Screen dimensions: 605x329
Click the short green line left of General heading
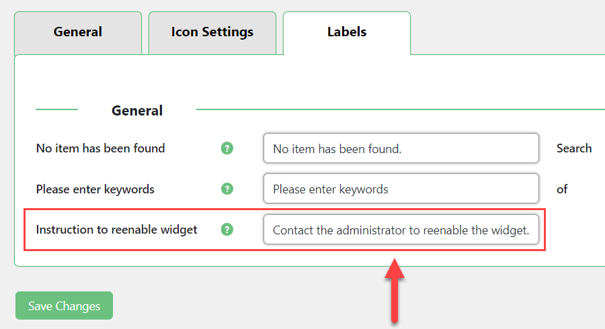tap(56, 109)
